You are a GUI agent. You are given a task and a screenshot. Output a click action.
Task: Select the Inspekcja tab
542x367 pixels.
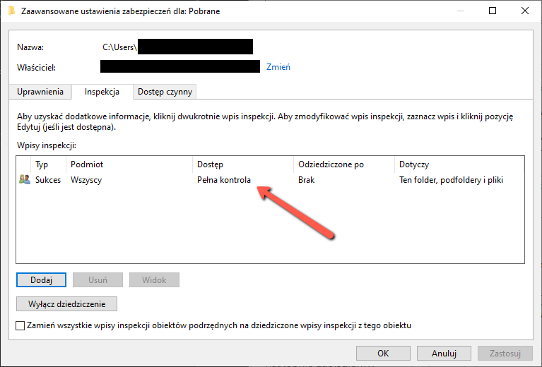(102, 92)
